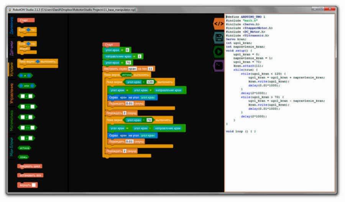345x202 pixels.
Task: Switch to the 'Датчики' category tab
Action: (x=12, y=49)
